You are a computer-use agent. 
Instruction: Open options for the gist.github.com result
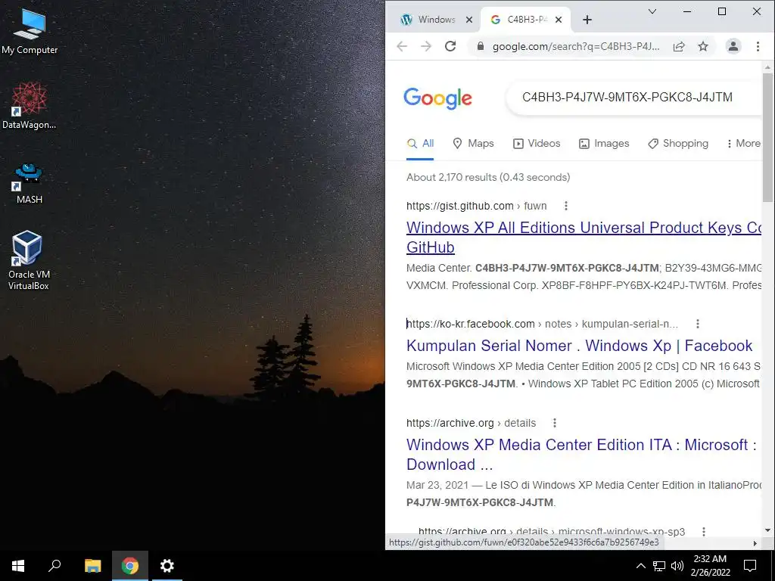566,206
